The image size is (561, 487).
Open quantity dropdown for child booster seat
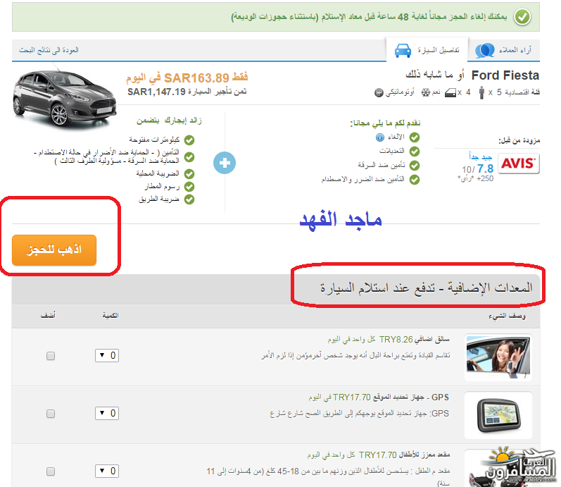tap(107, 471)
